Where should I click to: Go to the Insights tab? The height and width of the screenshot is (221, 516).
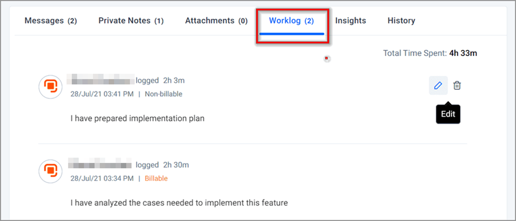(350, 21)
